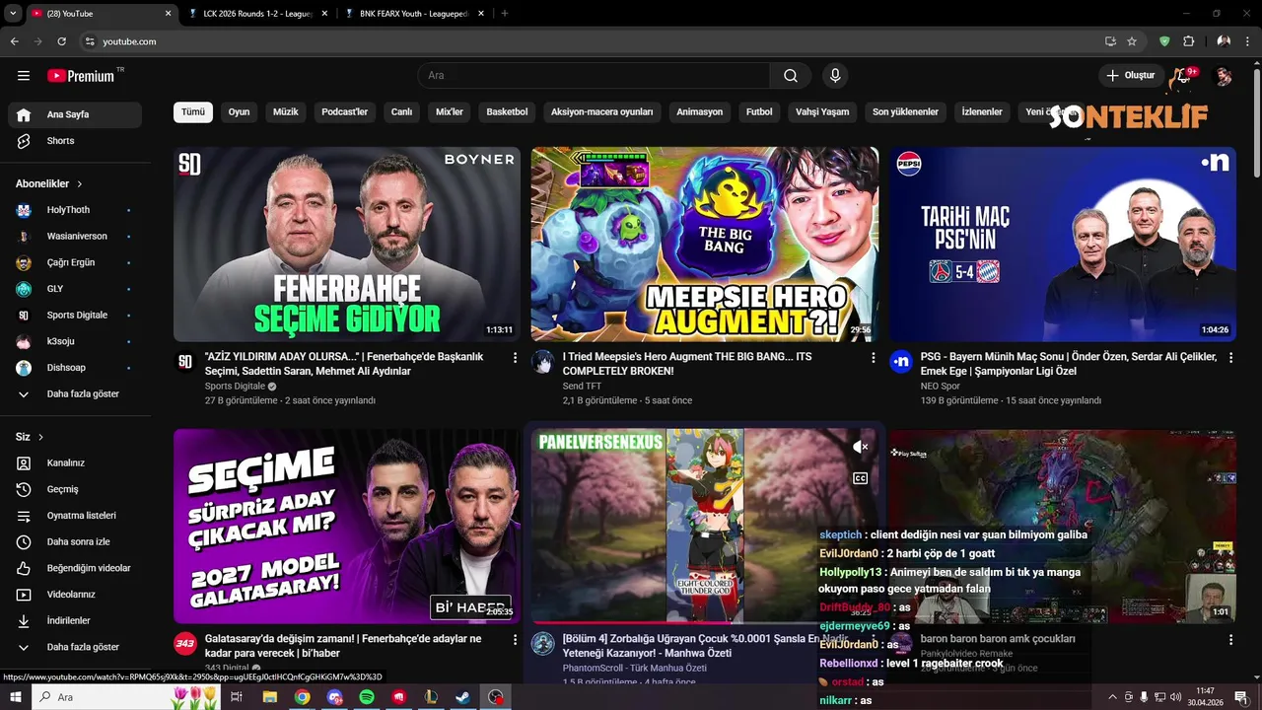Expand the Siz section chevron
Image resolution: width=1262 pixels, height=710 pixels.
40,437
